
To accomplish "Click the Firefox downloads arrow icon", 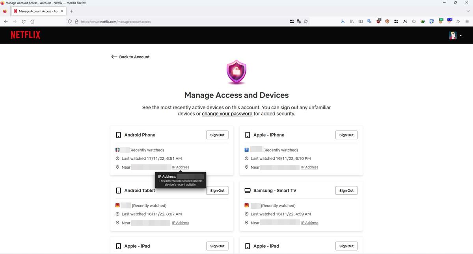I will [x=343, y=21].
